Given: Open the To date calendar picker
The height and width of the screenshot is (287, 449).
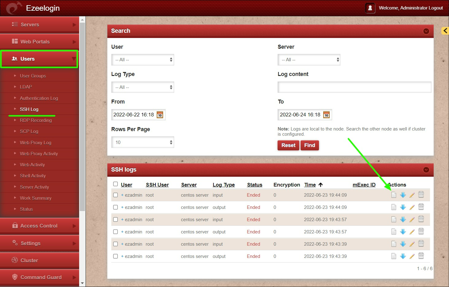Looking at the screenshot, I should pos(326,115).
